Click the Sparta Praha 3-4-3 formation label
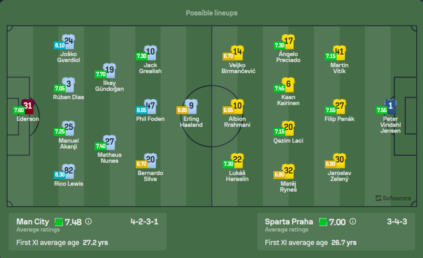The height and width of the screenshot is (258, 423). click(397, 222)
